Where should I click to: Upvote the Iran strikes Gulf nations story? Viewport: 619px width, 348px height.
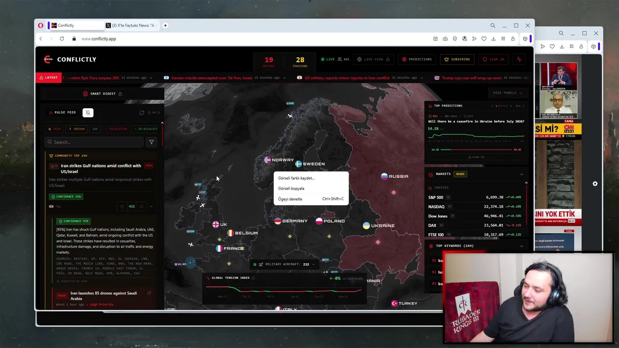pyautogui.click(x=122, y=206)
